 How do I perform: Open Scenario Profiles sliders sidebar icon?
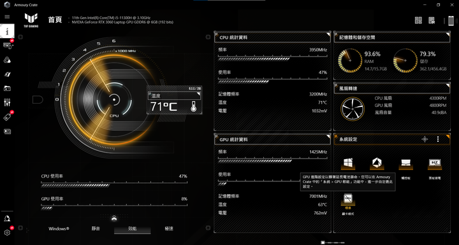tap(7, 102)
